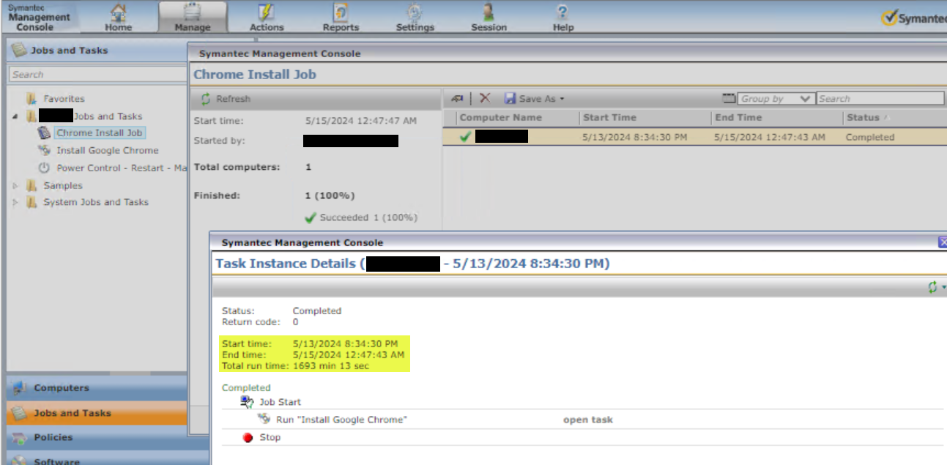Select the Samples folder

(x=63, y=185)
